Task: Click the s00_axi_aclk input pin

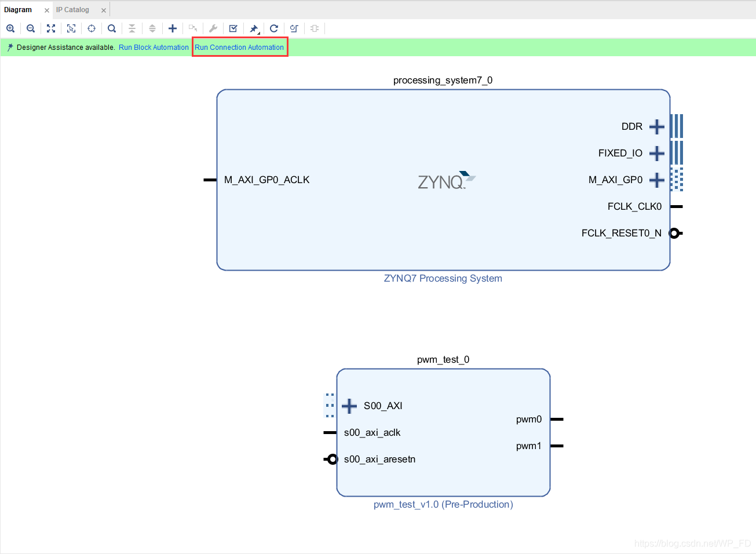Action: click(330, 432)
